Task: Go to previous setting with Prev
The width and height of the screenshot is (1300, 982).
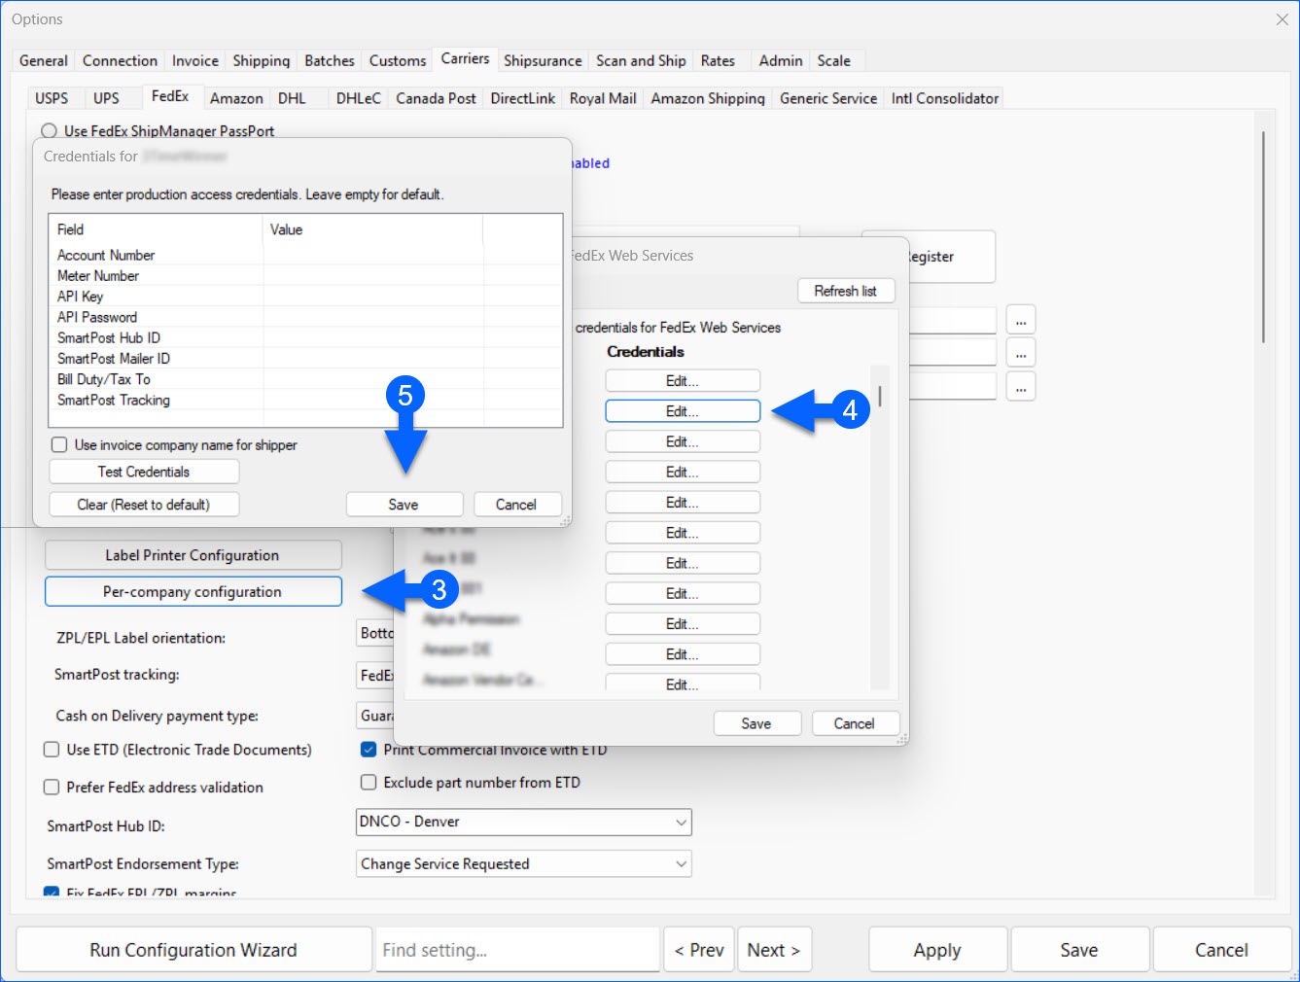Action: (x=699, y=950)
